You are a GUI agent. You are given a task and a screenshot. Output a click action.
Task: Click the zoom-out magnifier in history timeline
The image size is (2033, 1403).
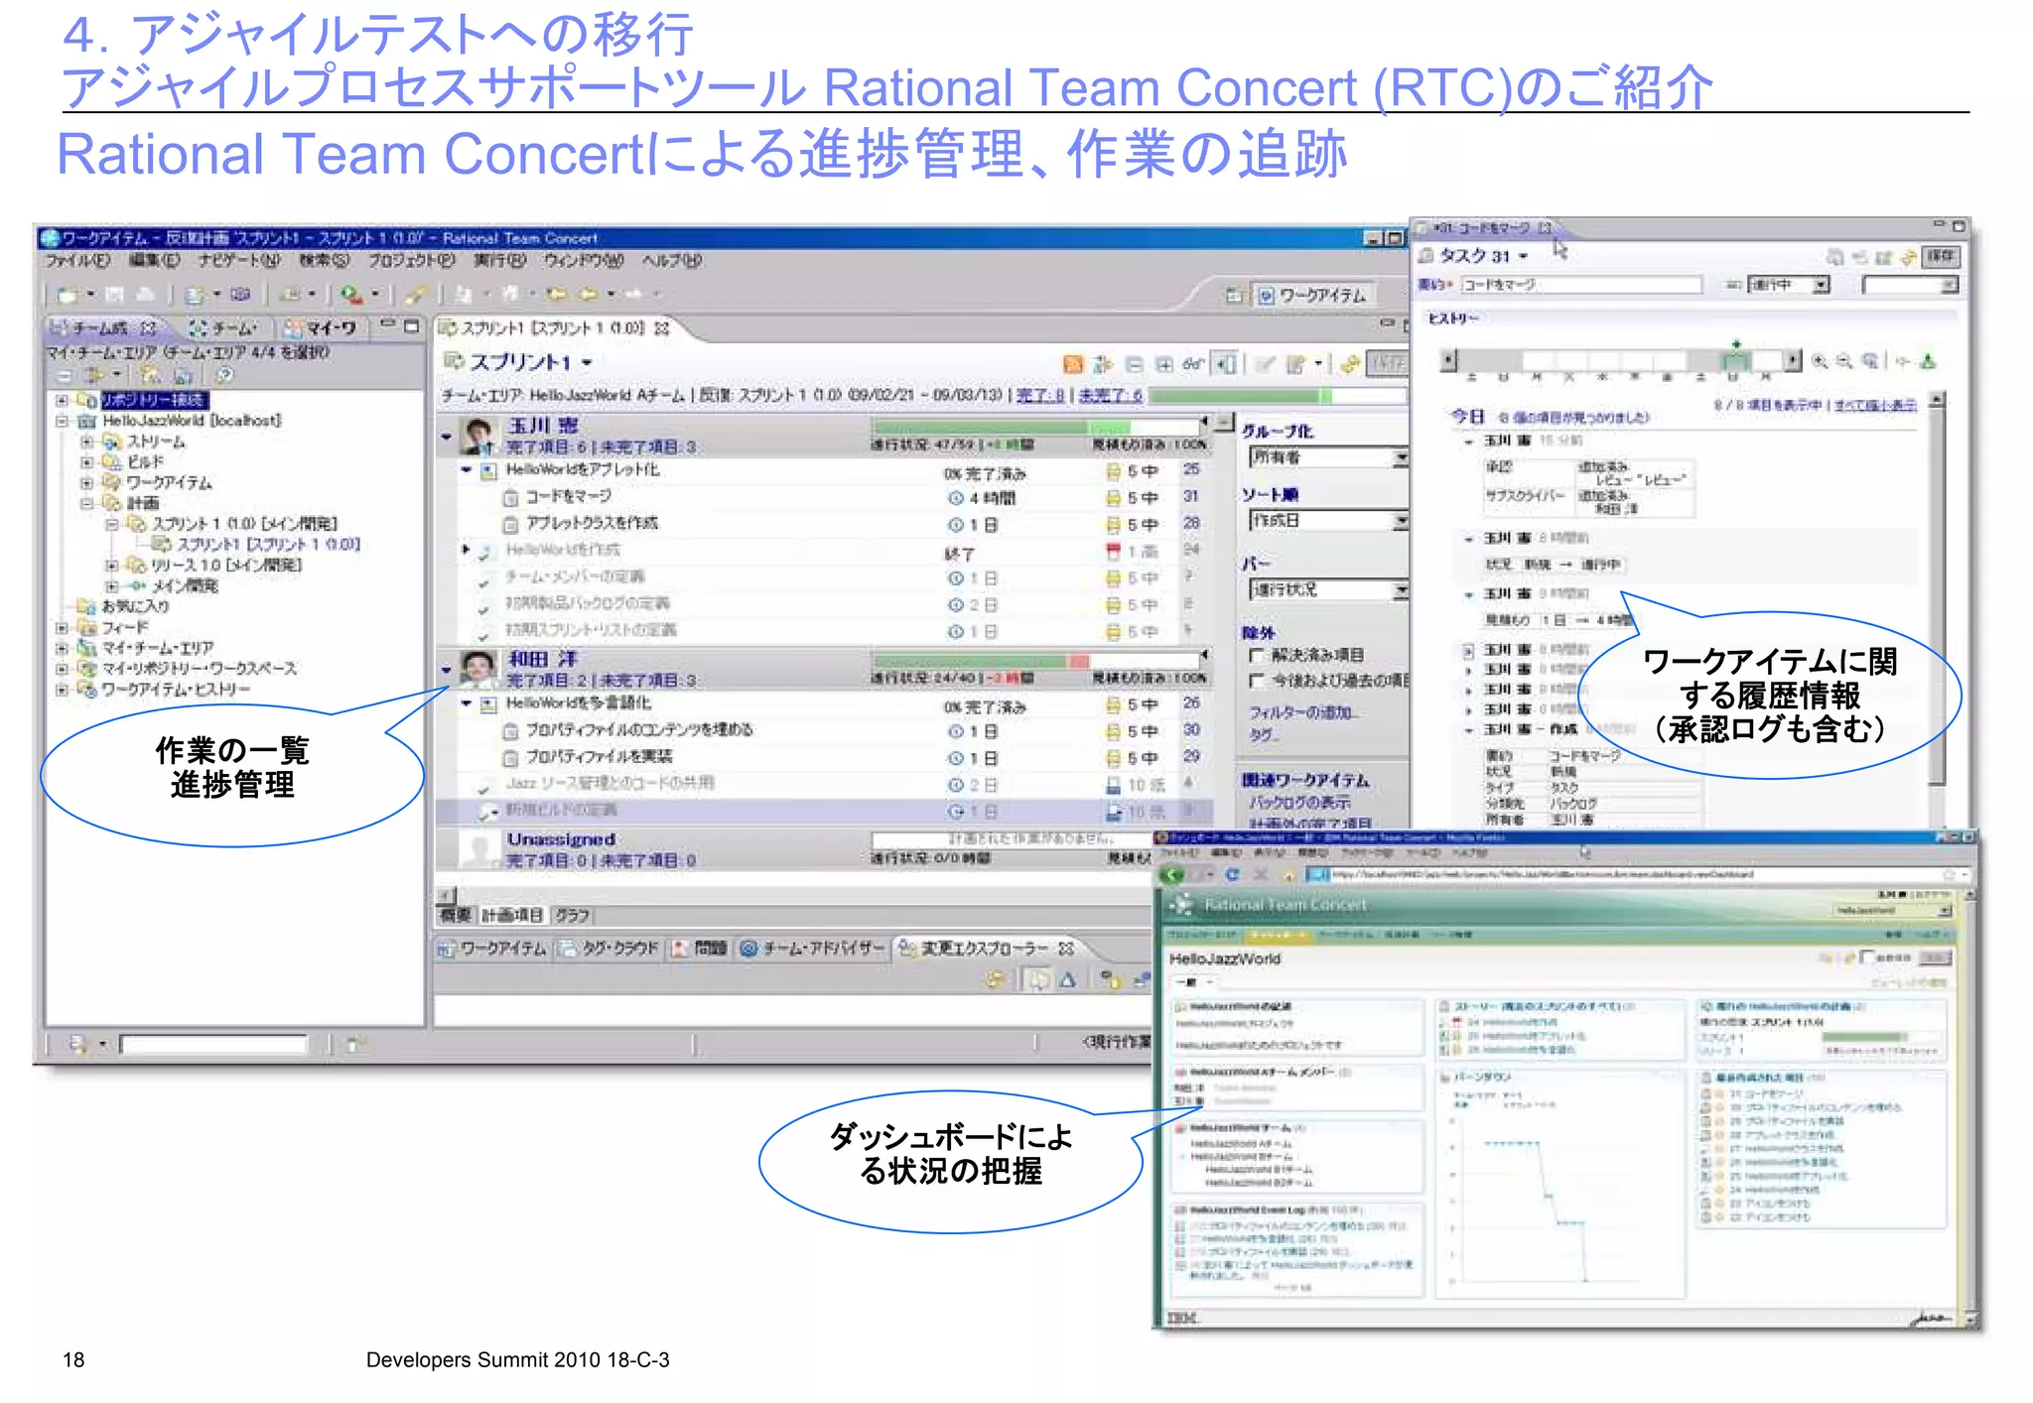[1844, 362]
